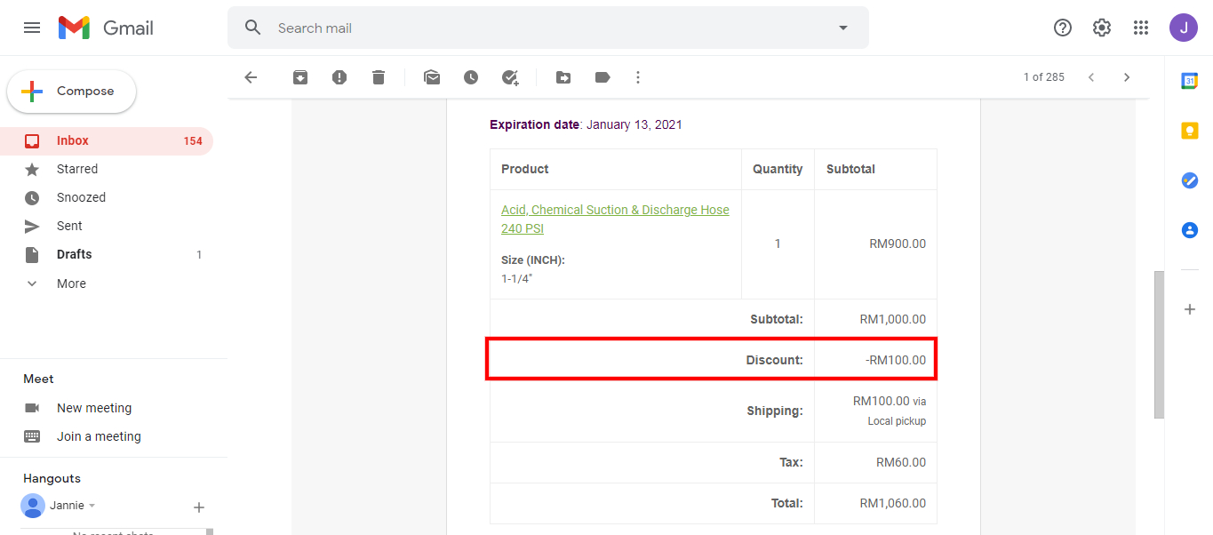Apply a label to email
The image size is (1213, 535).
(603, 77)
